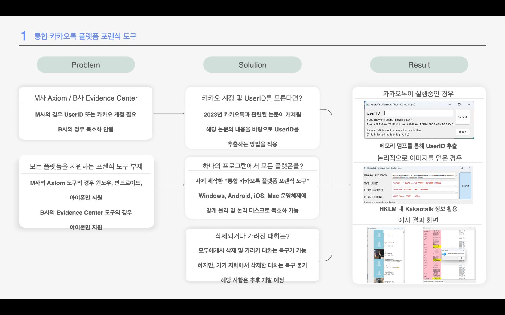This screenshot has width=505, height=315.
Task: Click the 'SYS UUID' label
Action: pos(371,183)
